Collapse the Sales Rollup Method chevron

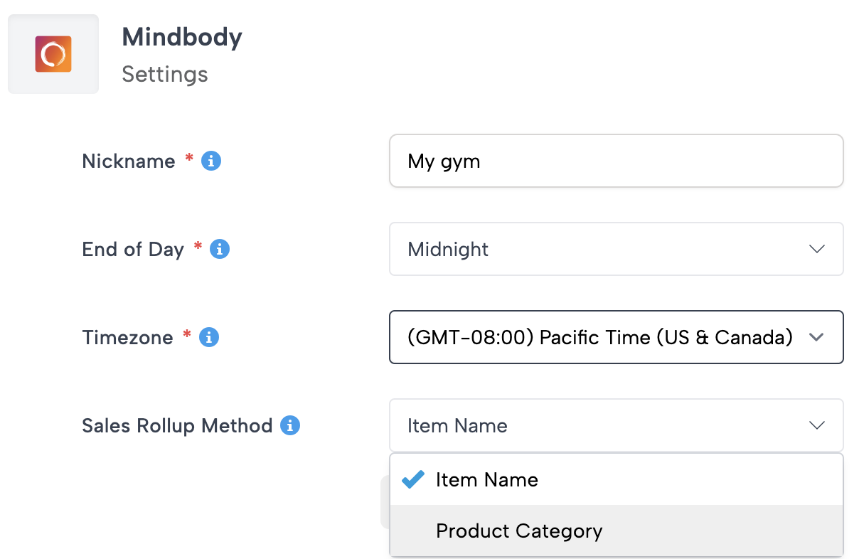[x=816, y=425]
